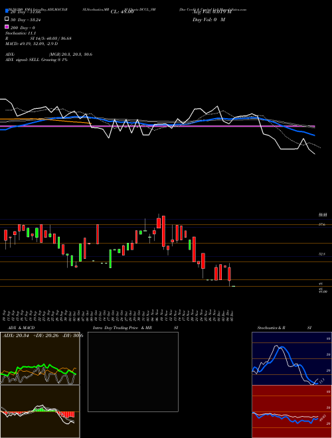The height and width of the screenshot is (438, 332).
Task: Click the 'Day Vol: 0 M' label
Action: [208, 20]
